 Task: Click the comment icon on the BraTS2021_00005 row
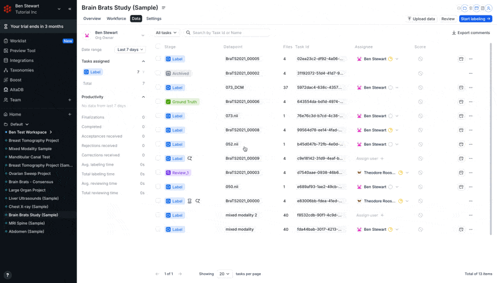coord(461,59)
